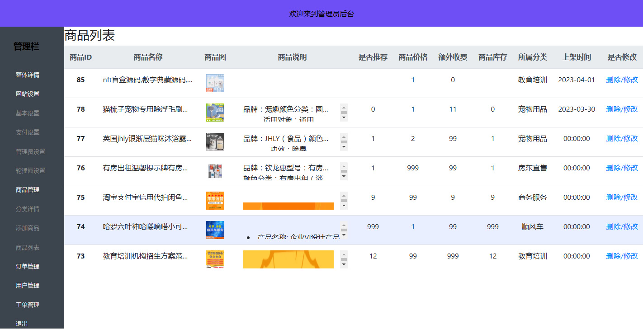The height and width of the screenshot is (329, 643).
Task: Click product image thumbnail for item 85
Action: pos(215,83)
